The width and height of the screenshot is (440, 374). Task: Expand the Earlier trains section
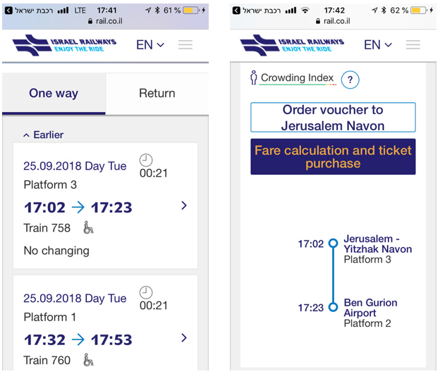point(43,135)
